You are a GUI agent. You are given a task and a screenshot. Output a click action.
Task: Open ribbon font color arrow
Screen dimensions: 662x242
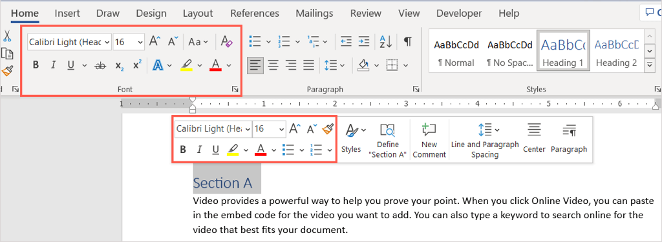(229, 65)
